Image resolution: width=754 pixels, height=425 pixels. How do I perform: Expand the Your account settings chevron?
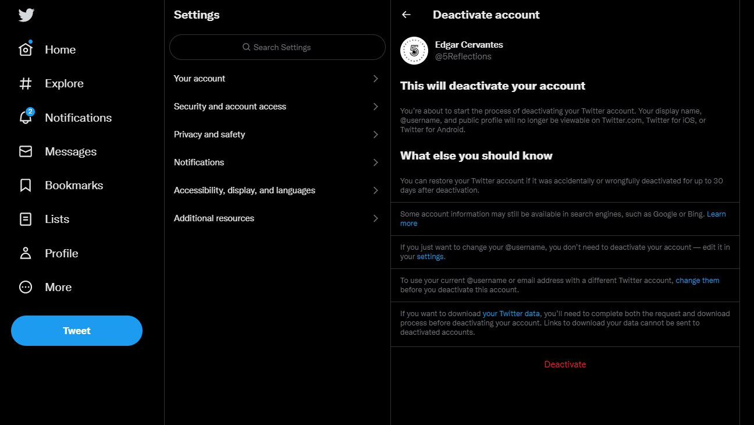tap(375, 79)
